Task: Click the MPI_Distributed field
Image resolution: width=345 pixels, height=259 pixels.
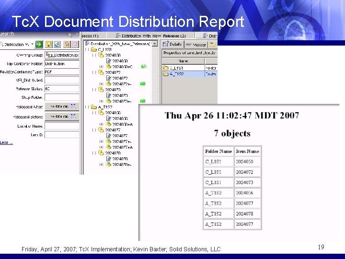Action: 62,80
